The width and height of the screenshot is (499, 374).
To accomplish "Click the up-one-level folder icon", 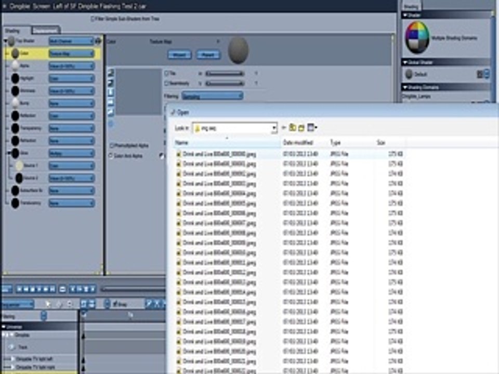I will (x=293, y=128).
